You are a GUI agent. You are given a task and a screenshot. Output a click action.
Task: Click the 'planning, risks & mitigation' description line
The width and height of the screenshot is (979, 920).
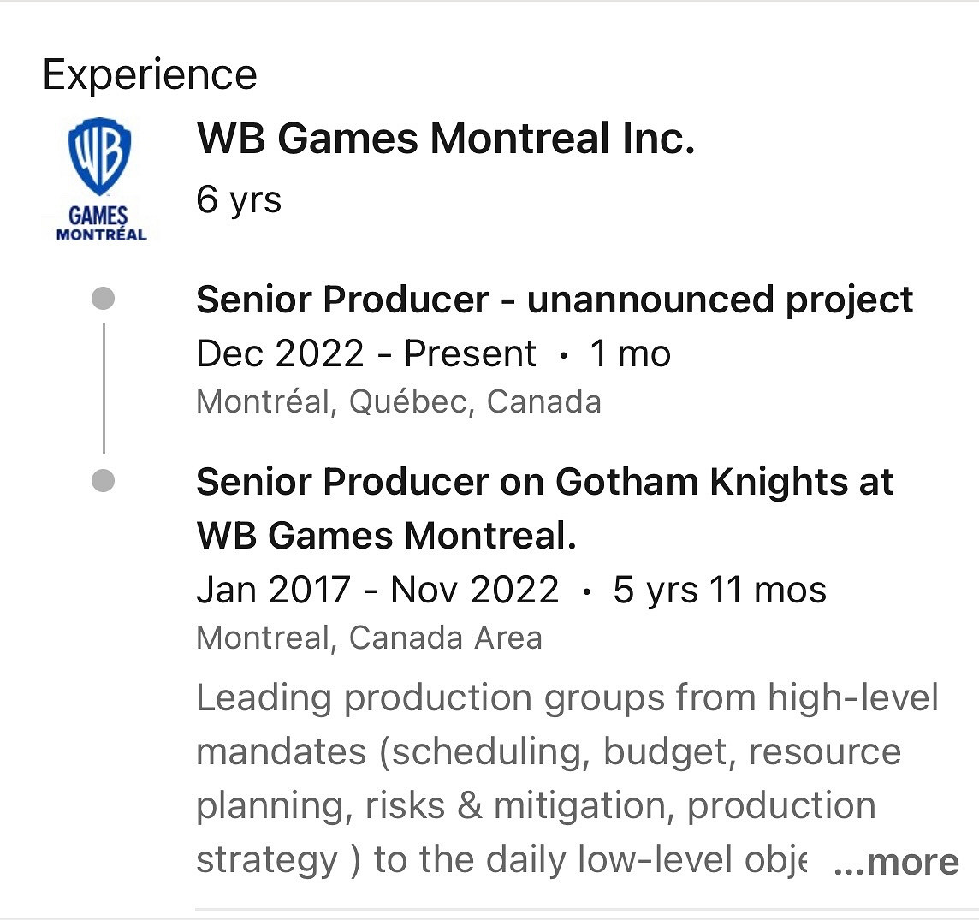pos(536,806)
